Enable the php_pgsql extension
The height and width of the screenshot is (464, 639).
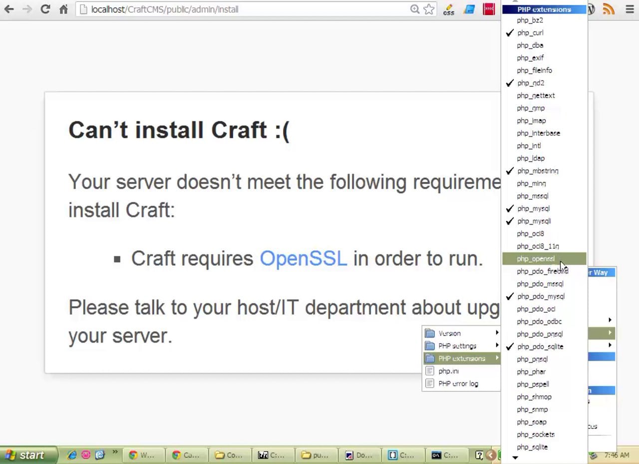click(544, 359)
